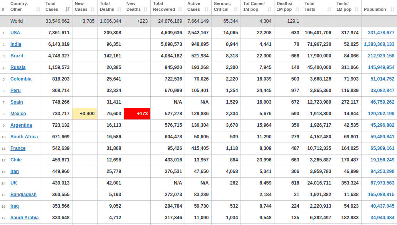
Task: Click USA population 331,478,677 link
Action: [381, 33]
